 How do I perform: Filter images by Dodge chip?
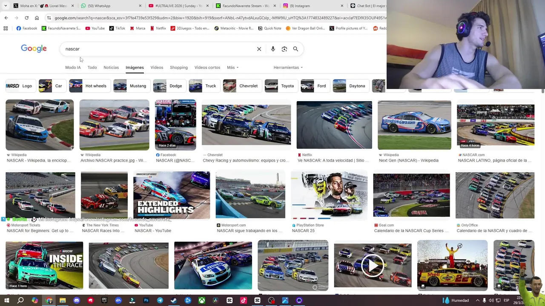169,86
